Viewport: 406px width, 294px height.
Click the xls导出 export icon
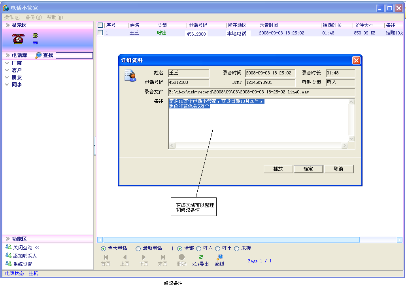[x=201, y=257]
